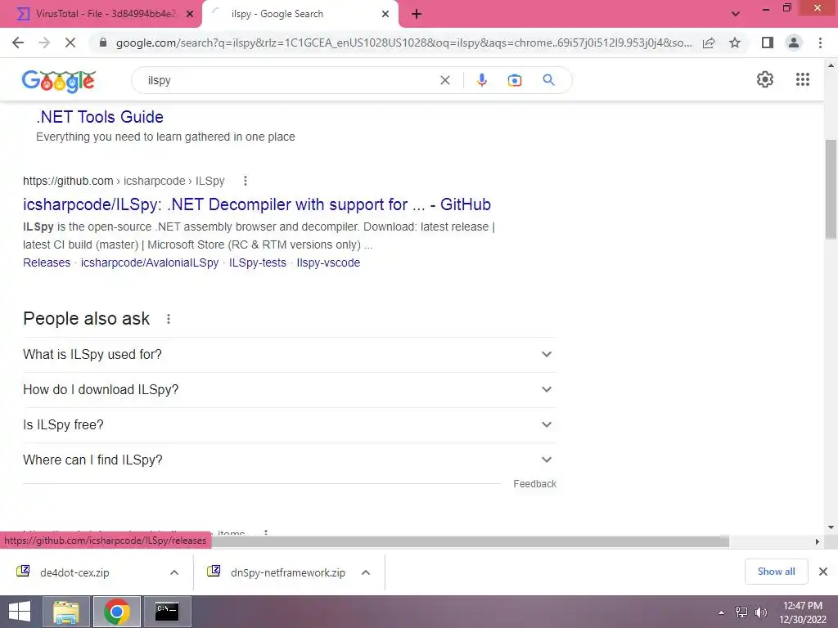This screenshot has width=838, height=628.
Task: Expand de4dot-cex.zip download options
Action: [x=174, y=572]
